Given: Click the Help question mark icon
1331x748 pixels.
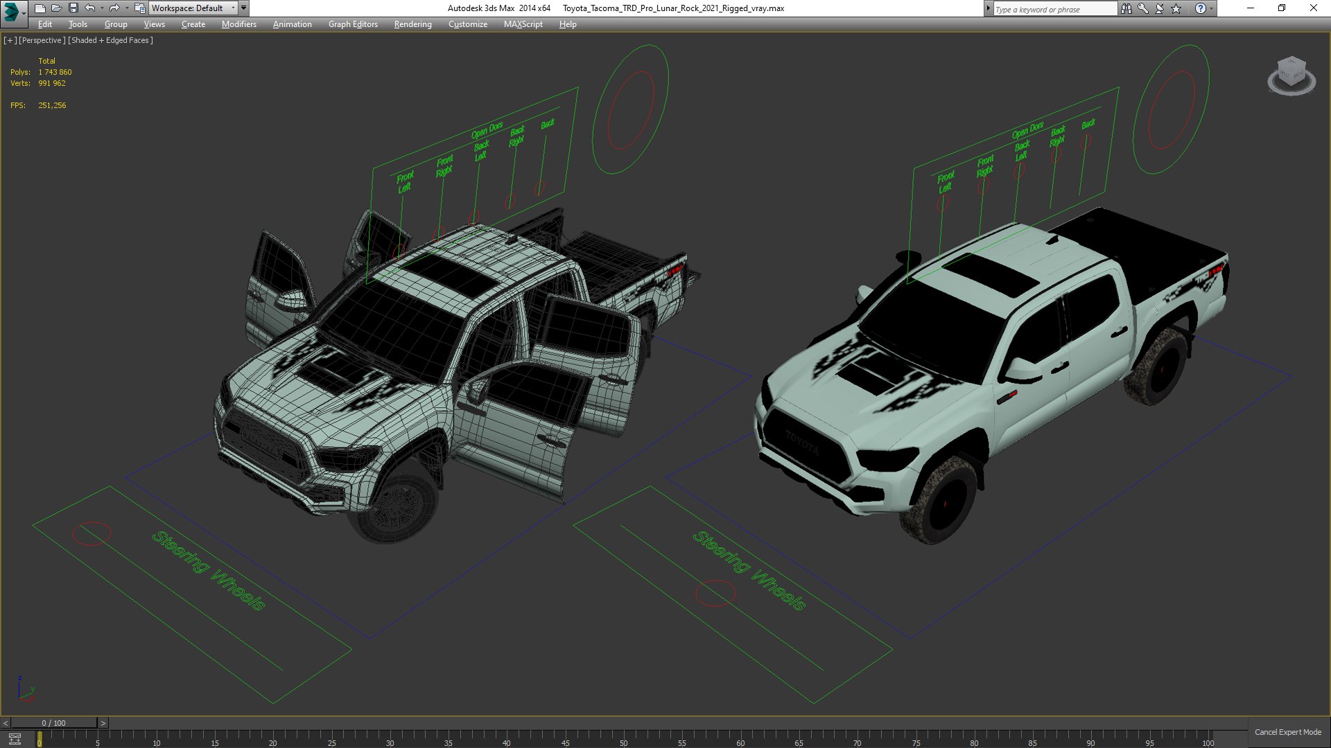Looking at the screenshot, I should 1201,8.
